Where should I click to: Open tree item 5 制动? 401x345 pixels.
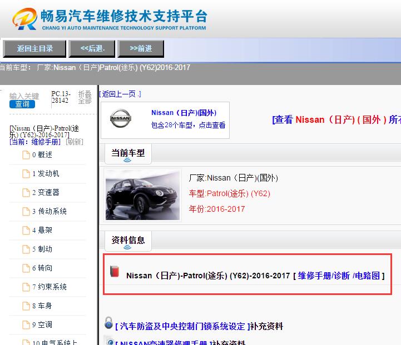tap(42, 249)
